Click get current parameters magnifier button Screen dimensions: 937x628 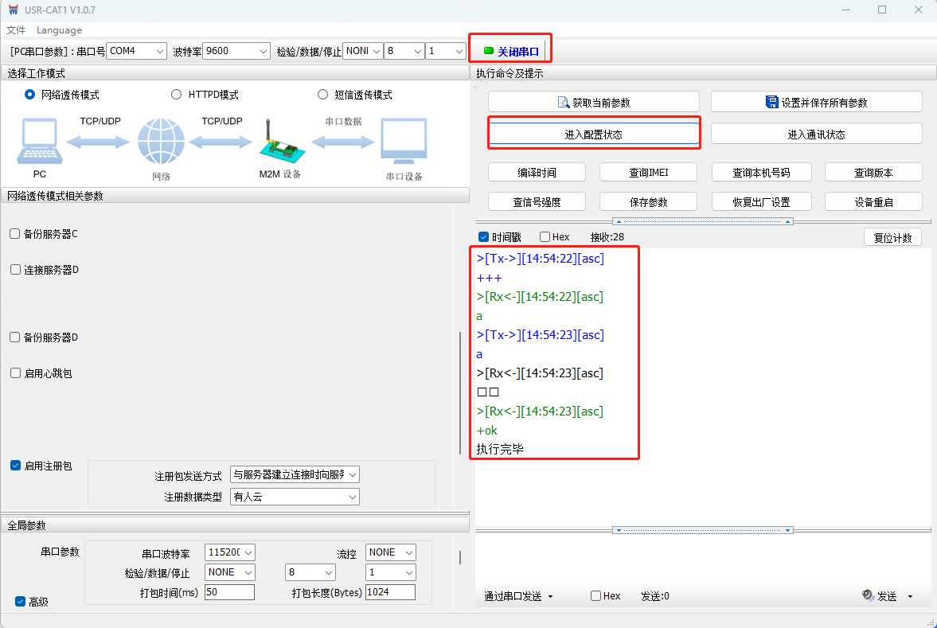coord(593,102)
